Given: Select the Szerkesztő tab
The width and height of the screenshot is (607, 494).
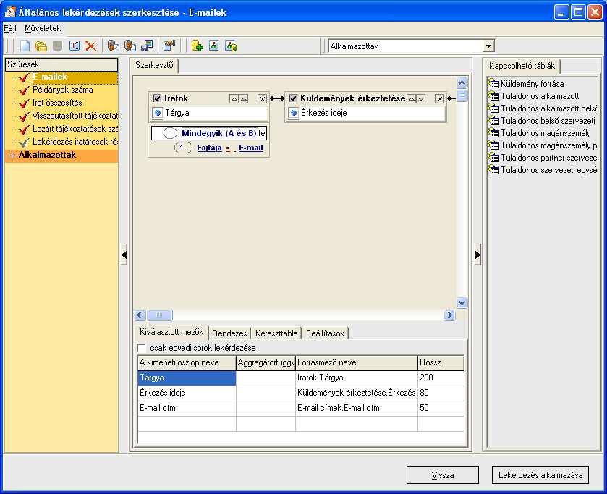Looking at the screenshot, I should (x=154, y=65).
